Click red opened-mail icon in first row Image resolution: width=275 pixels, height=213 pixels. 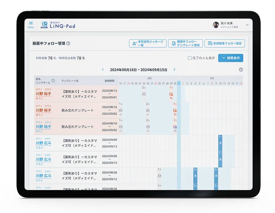point(171,94)
